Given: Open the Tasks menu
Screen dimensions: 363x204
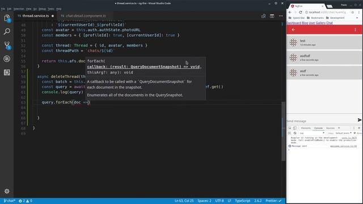Looking at the screenshot, I should click(51, 9).
